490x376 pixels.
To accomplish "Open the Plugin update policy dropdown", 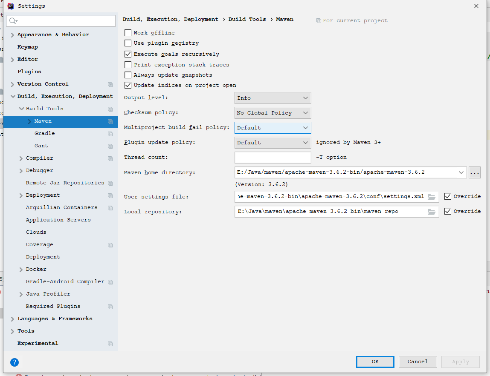I will pyautogui.click(x=273, y=143).
